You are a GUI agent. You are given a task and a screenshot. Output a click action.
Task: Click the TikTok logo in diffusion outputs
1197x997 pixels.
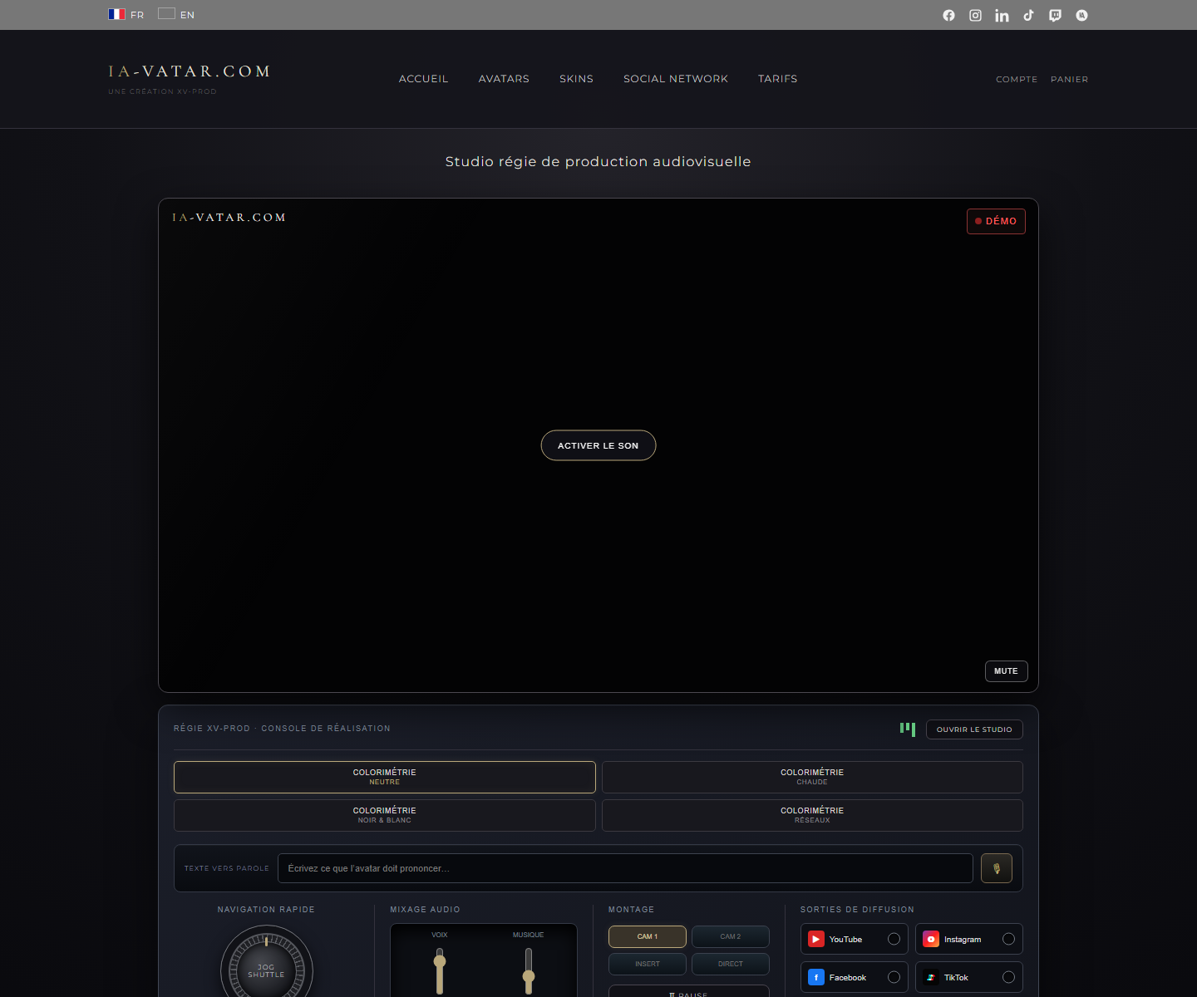[931, 977]
